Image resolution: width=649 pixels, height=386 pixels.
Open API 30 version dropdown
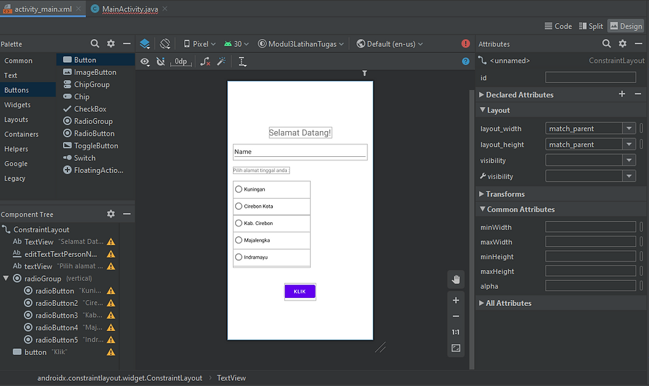click(236, 44)
